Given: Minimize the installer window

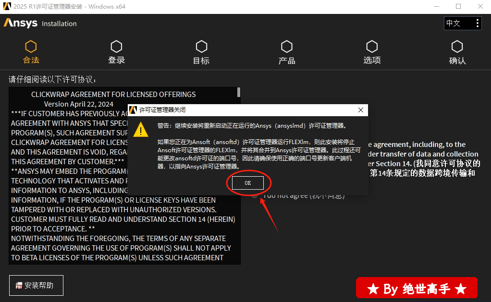Looking at the screenshot, I should pyautogui.click(x=436, y=6).
